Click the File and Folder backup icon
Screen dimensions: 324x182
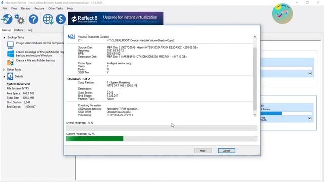[10, 62]
